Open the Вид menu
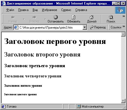The width and height of the screenshot is (127, 110). tap(35, 10)
